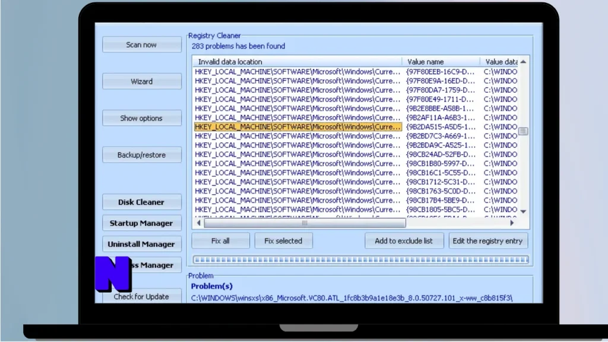608x342 pixels.
Task: Click Show options button
Action: click(141, 118)
